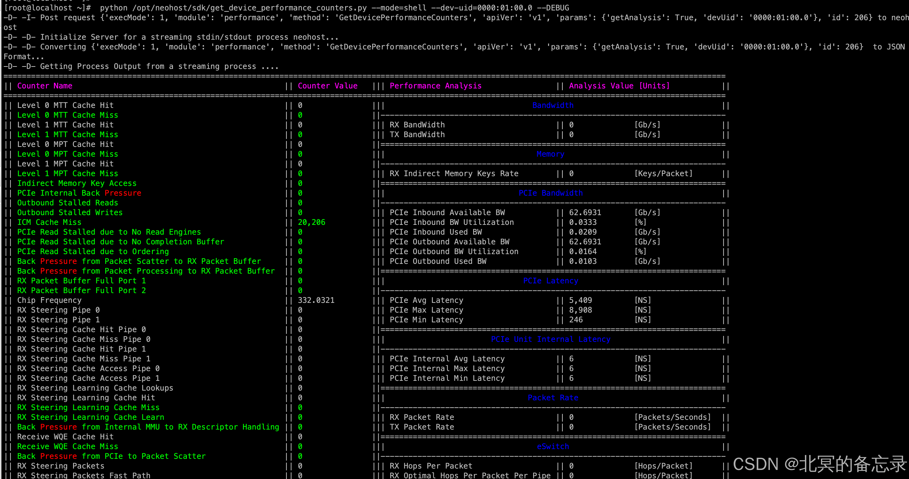Click the 'PCIe Latency' section title
The image size is (909, 479).
click(x=551, y=281)
